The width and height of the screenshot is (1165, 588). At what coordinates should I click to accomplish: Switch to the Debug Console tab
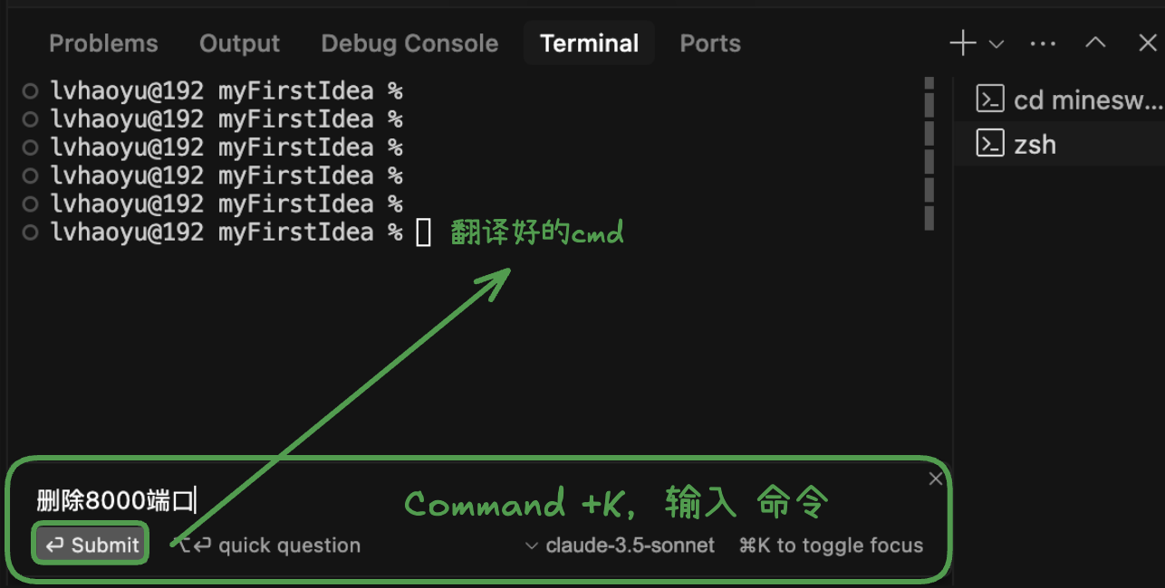click(x=409, y=43)
